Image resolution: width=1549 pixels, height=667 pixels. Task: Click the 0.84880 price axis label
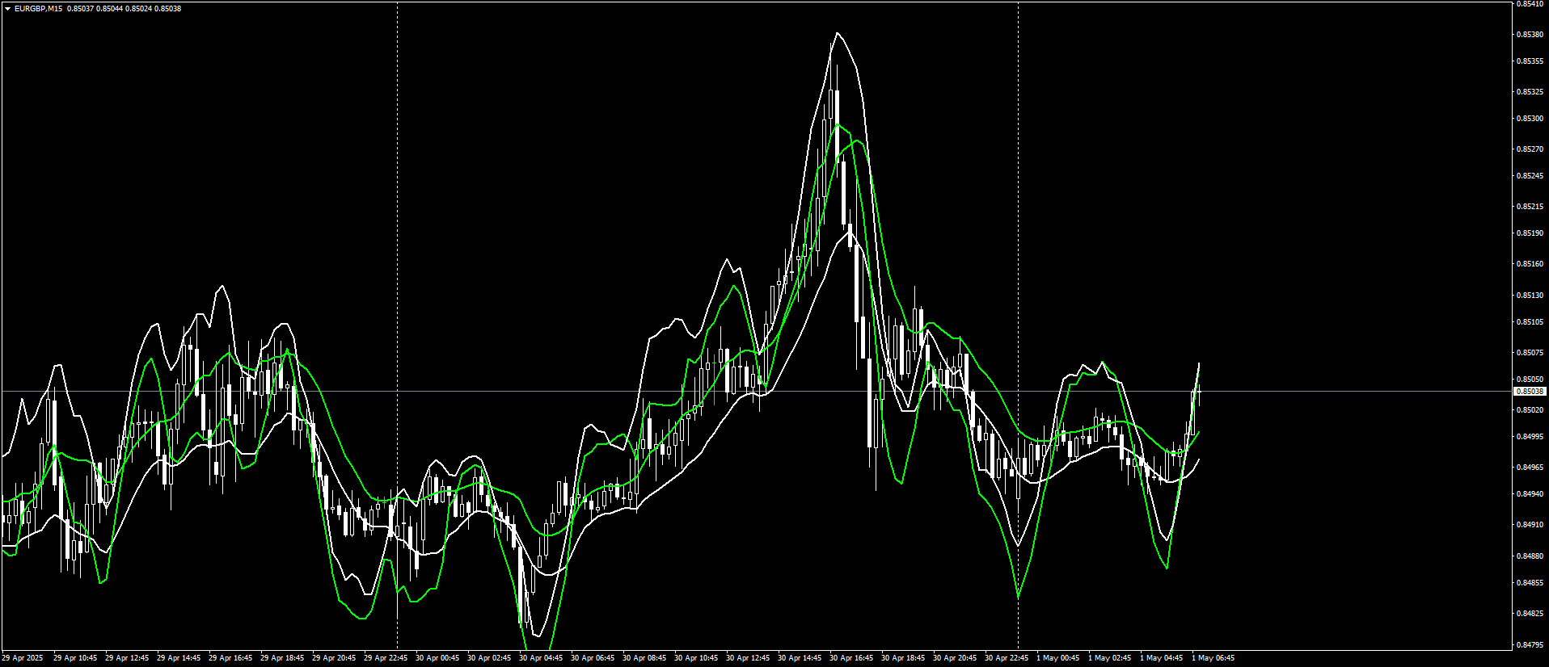pos(1530,556)
